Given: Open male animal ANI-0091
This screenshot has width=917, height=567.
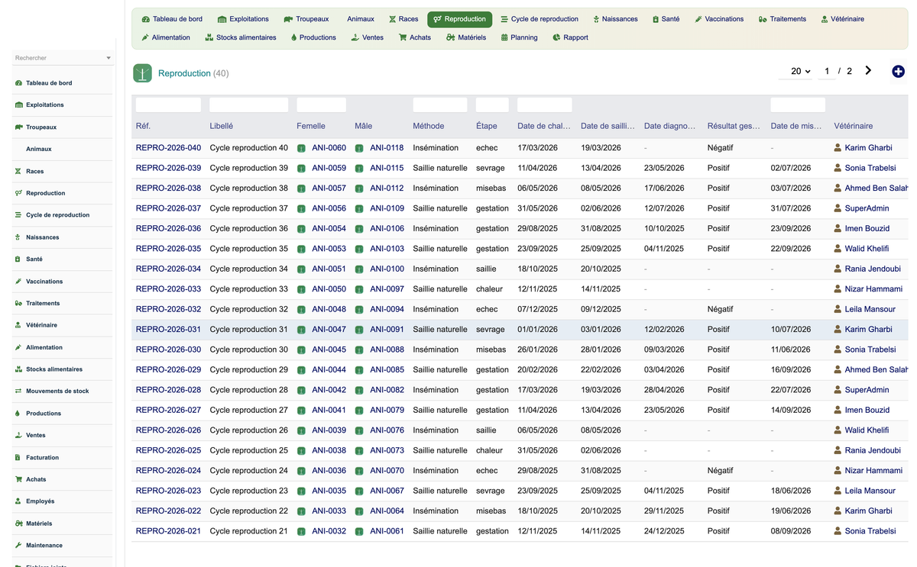Looking at the screenshot, I should pyautogui.click(x=387, y=330).
